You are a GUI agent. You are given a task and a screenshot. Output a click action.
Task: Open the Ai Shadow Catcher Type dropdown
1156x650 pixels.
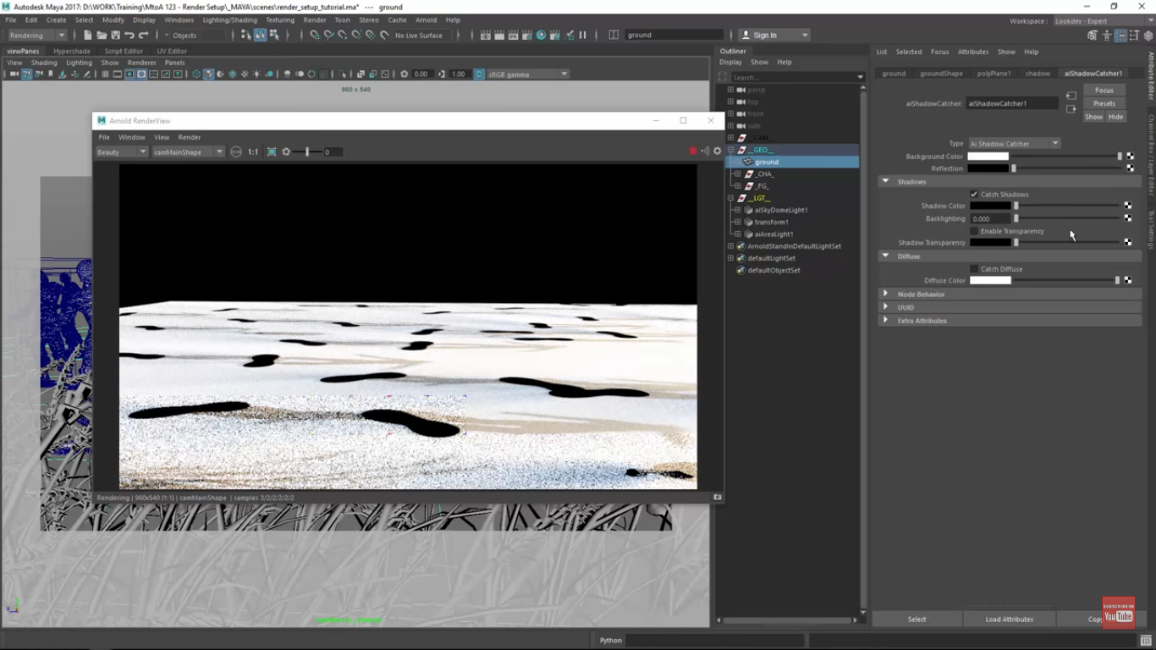(x=1014, y=144)
